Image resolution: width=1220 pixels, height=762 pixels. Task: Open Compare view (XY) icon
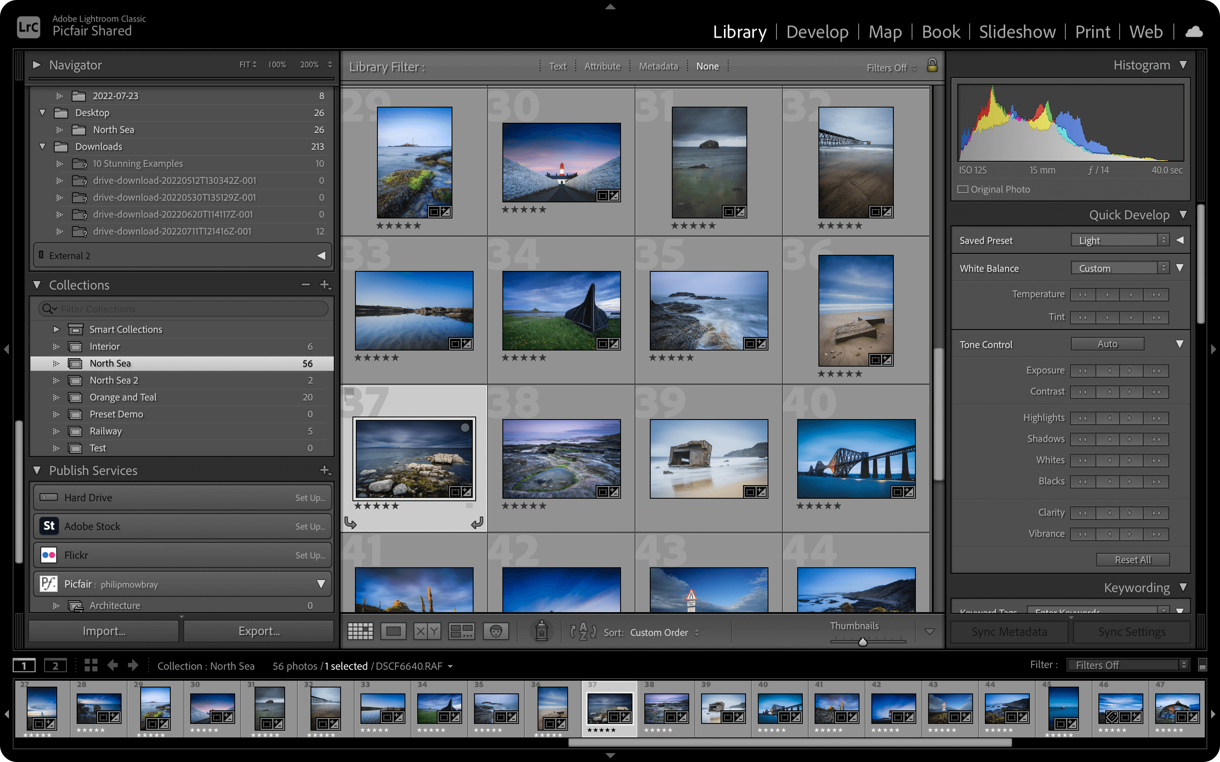click(x=427, y=631)
